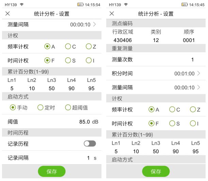Image resolution: width=208 pixels, height=181 pixels.
Task: Toggle the 记录历程 switch
Action: (90, 144)
